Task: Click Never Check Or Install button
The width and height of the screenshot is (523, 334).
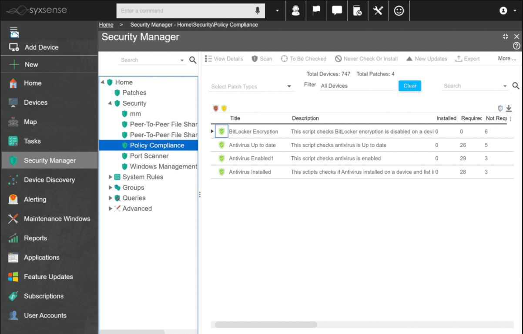Action: 366,59
